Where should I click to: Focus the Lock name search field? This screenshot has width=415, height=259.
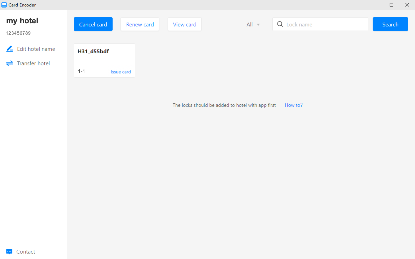(320, 24)
